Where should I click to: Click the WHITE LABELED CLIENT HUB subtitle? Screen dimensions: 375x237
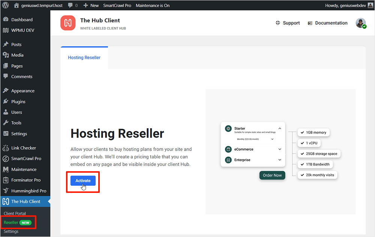(103, 28)
